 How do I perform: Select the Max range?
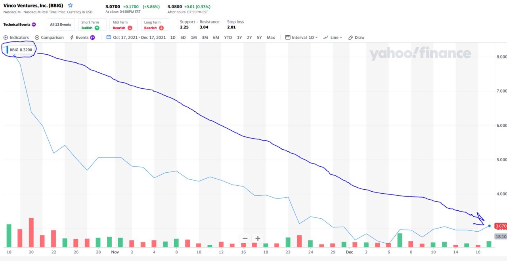tap(271, 38)
